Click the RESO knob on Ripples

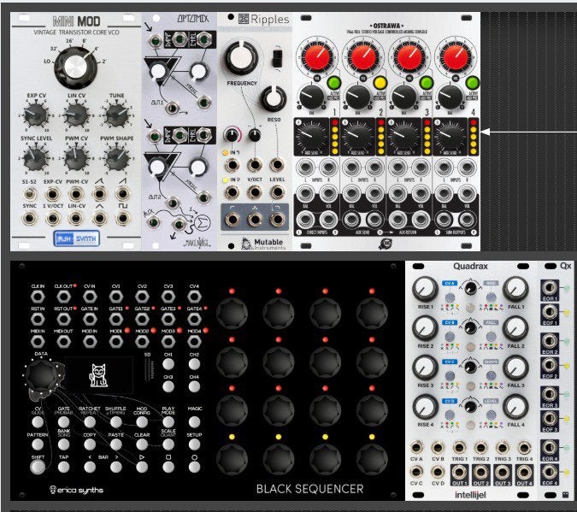(273, 98)
